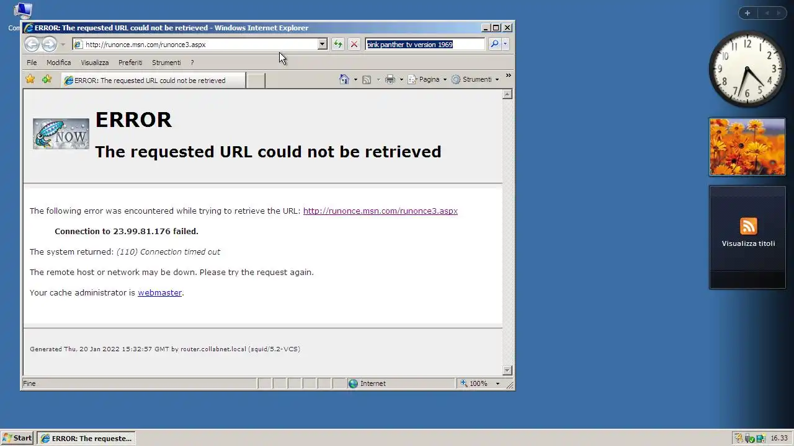Click the search box containing pink panther
This screenshot has height=446, width=794.
(x=425, y=44)
